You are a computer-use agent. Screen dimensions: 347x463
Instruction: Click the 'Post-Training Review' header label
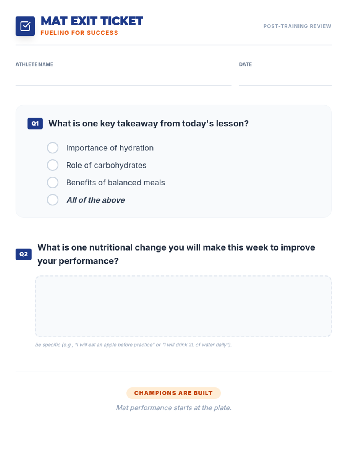point(297,26)
